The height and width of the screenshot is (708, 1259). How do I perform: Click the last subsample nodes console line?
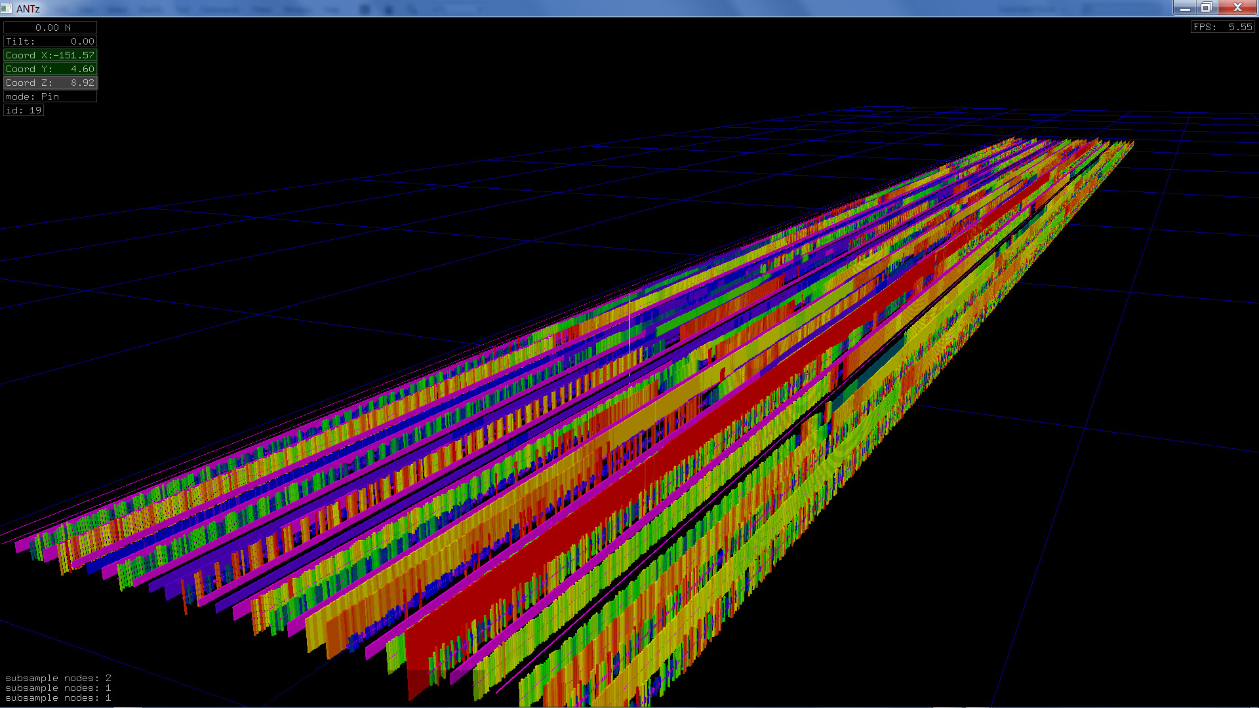[x=58, y=698]
